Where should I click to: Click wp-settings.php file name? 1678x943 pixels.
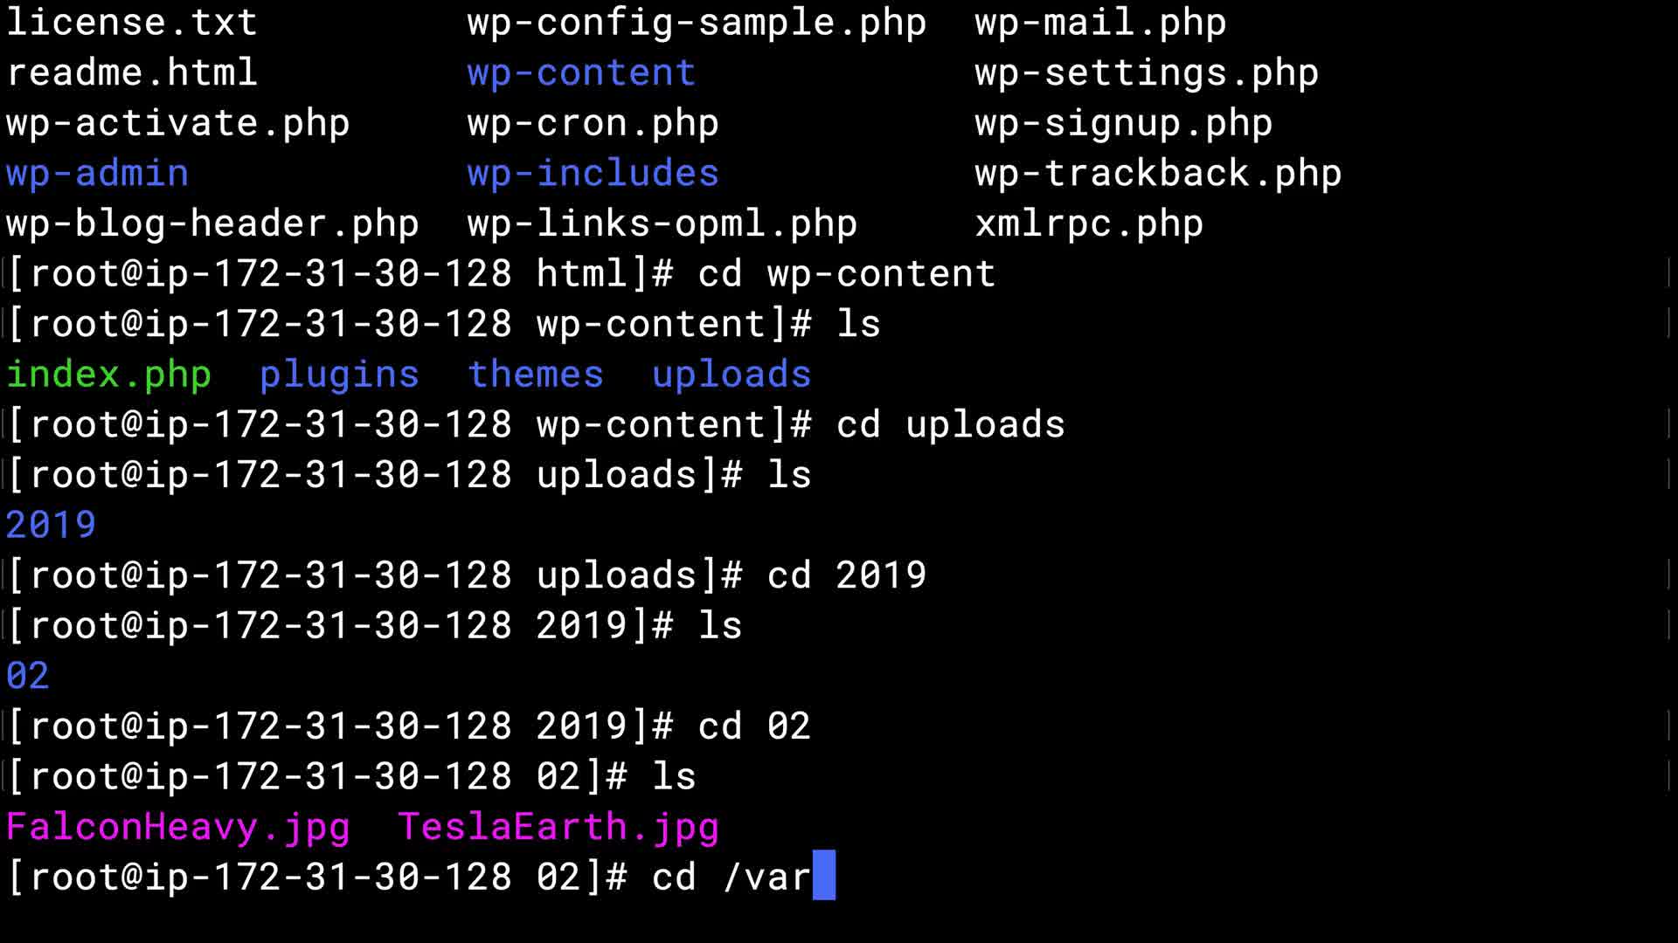tap(1147, 72)
